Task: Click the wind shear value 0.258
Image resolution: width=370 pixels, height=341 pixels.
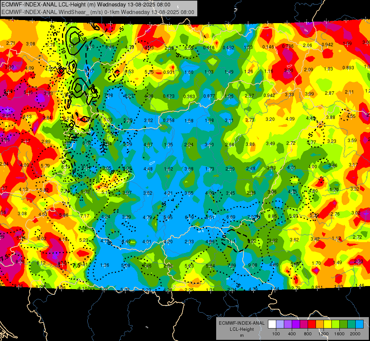Action: 169,120
